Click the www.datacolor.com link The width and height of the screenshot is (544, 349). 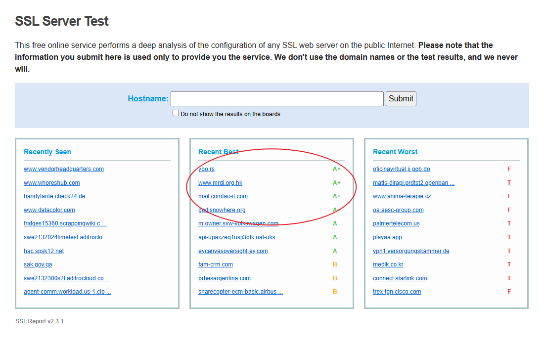coord(49,210)
